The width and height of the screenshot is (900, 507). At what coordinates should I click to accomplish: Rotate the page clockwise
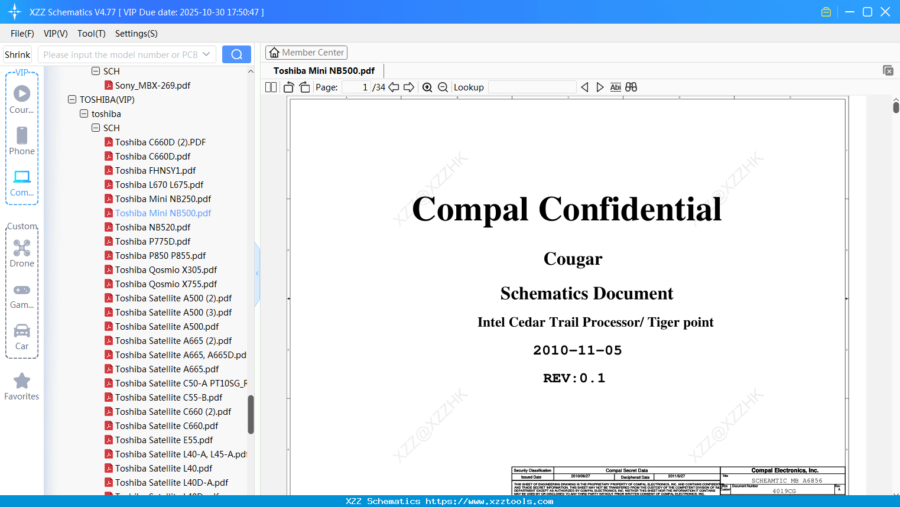point(305,87)
